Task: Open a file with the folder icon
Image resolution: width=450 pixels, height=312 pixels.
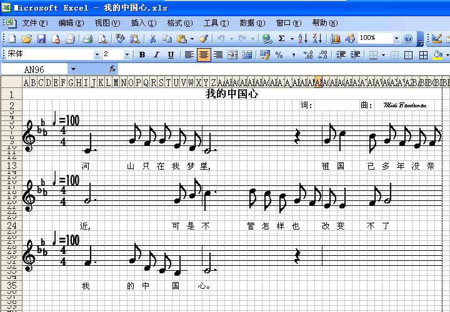Action: pyautogui.click(x=27, y=39)
